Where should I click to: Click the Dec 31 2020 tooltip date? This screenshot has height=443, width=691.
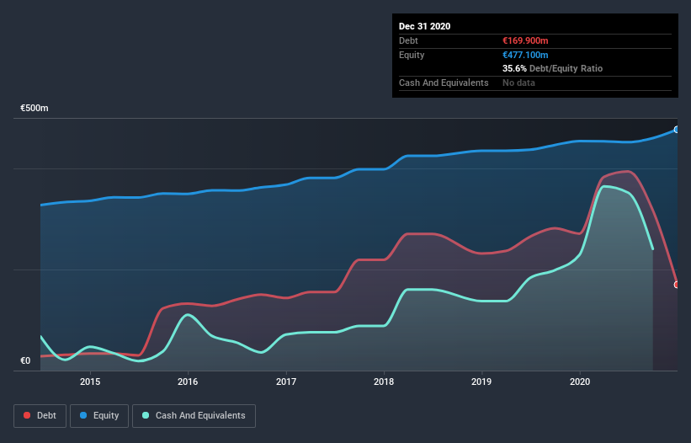424,26
